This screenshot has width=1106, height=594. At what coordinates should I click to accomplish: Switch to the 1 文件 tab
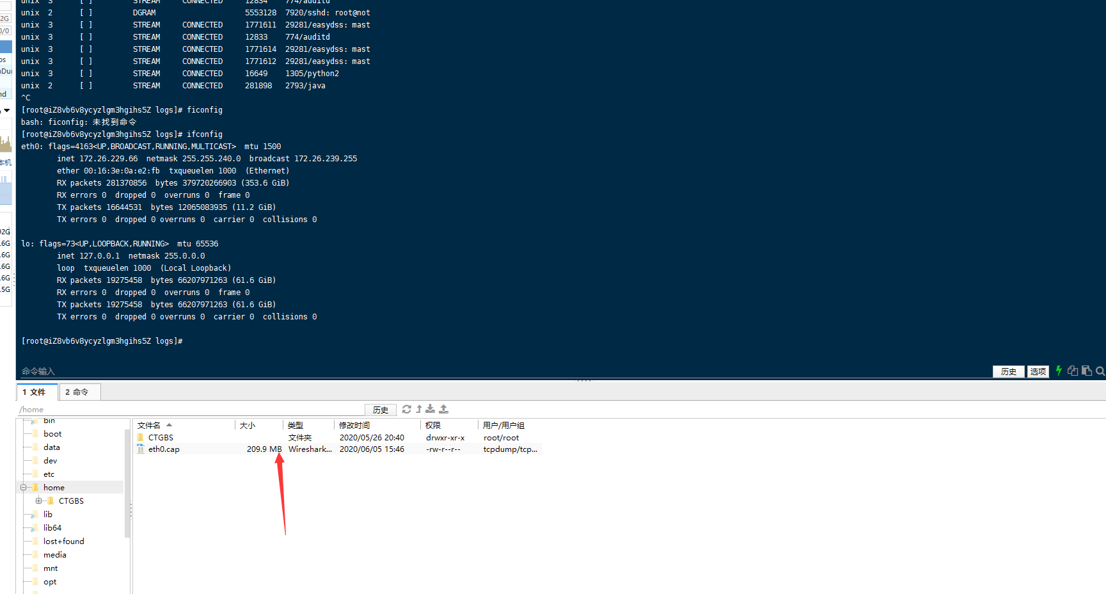pos(37,392)
